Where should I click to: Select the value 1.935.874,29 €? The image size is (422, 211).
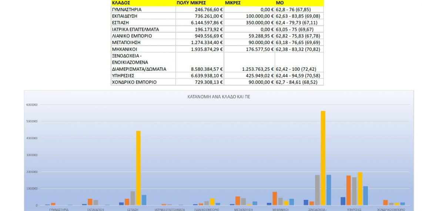coord(208,49)
